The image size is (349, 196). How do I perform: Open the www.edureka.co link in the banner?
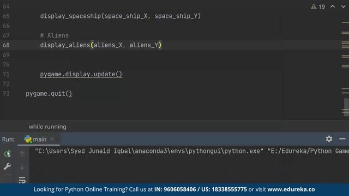click(291, 189)
